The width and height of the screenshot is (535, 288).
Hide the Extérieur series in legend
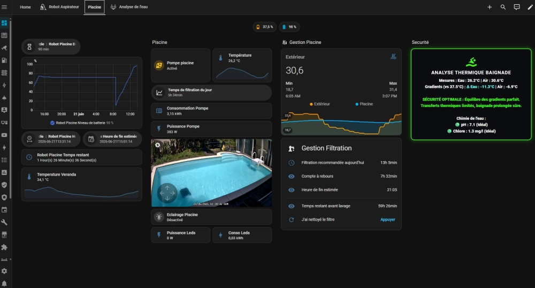click(x=320, y=104)
